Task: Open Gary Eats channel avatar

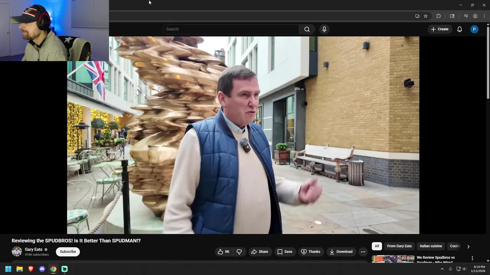Action: [x=17, y=251]
